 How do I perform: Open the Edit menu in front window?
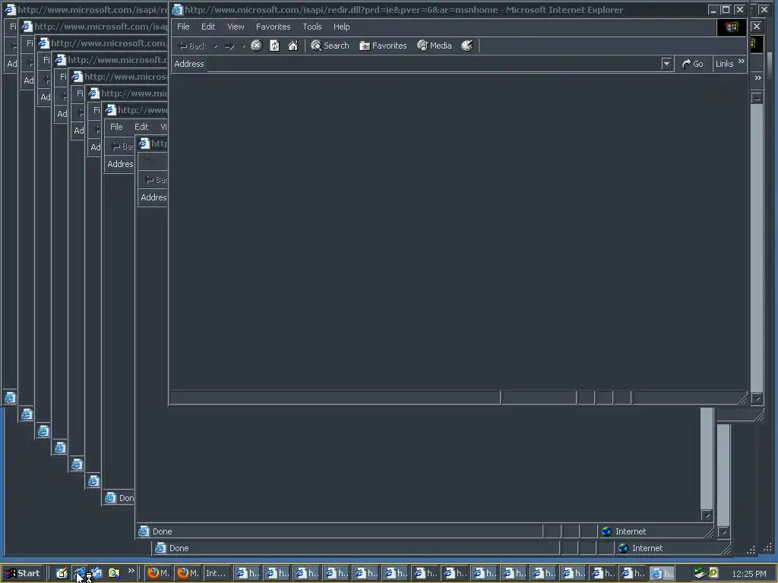(x=208, y=27)
